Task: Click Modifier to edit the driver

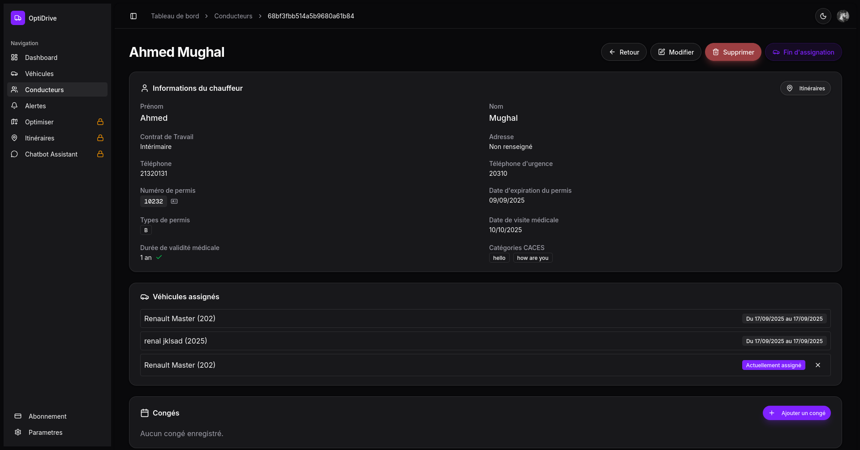Action: click(x=675, y=52)
